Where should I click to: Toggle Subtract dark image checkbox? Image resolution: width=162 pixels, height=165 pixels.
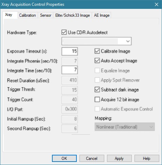click(97, 90)
